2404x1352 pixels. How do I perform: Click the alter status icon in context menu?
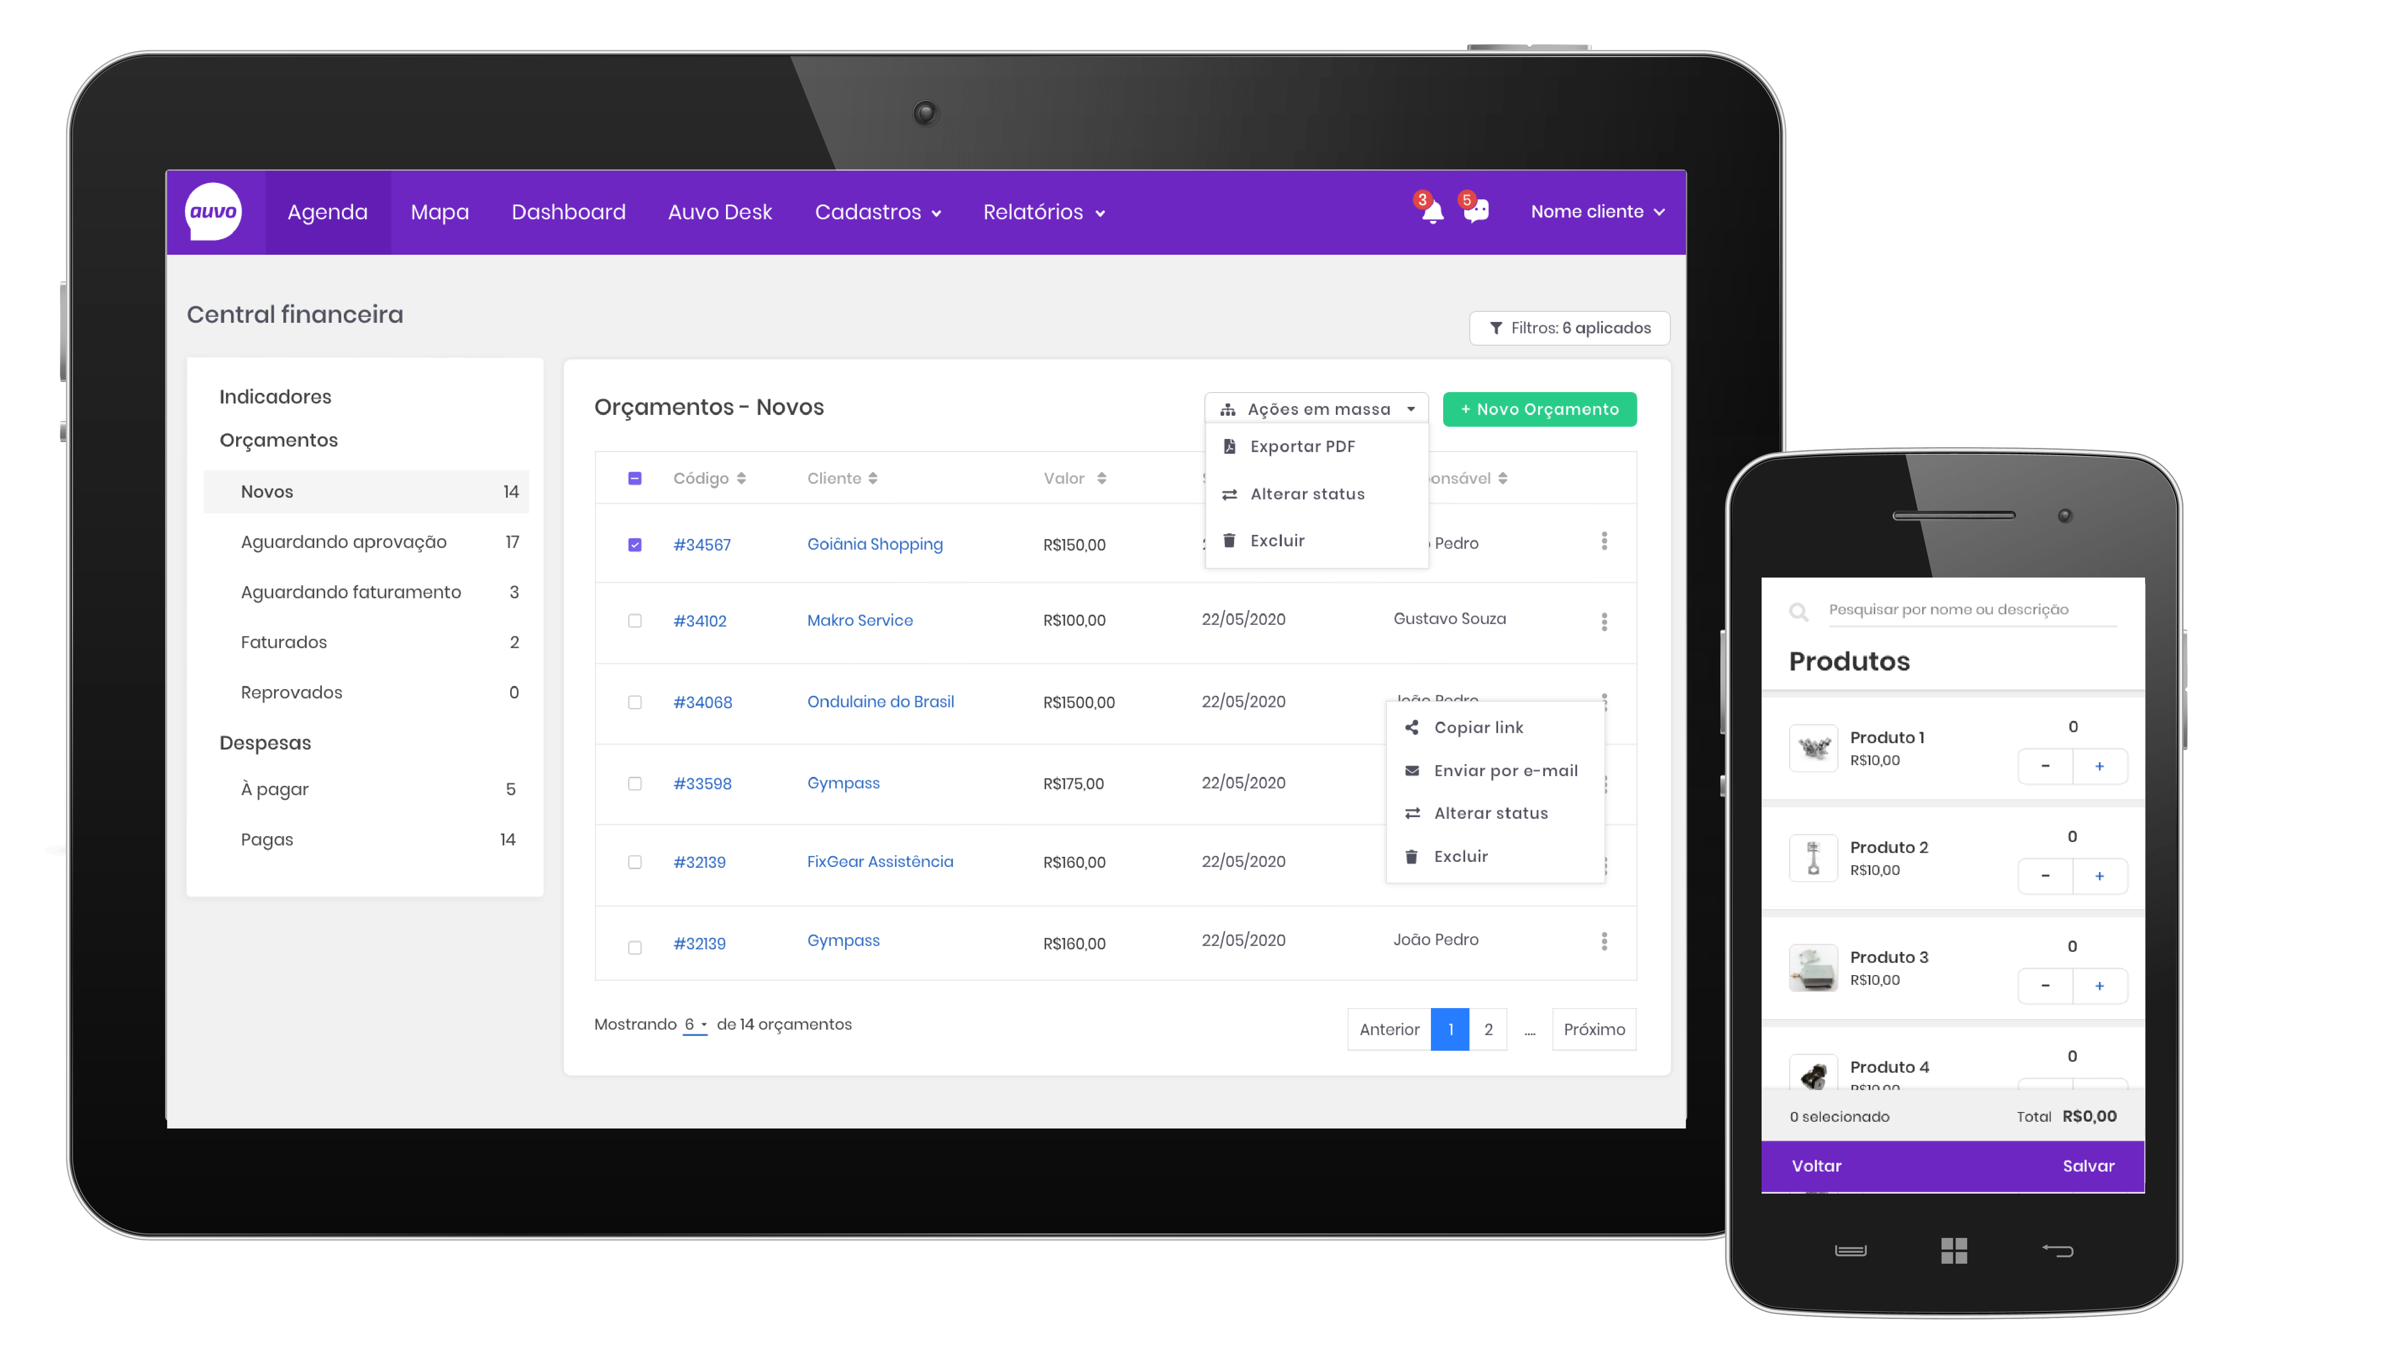1411,812
